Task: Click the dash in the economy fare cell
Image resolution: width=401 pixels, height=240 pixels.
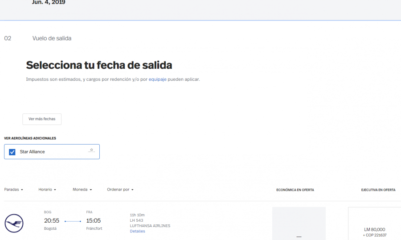Action: coord(299,236)
